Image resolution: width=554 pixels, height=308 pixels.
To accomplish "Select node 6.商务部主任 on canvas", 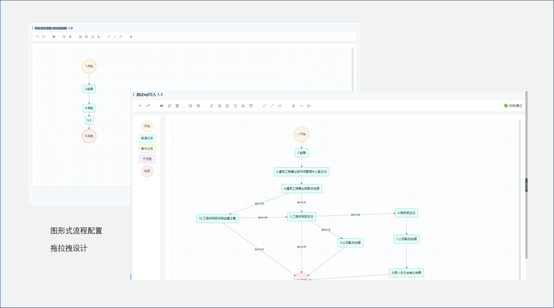I will (406, 213).
